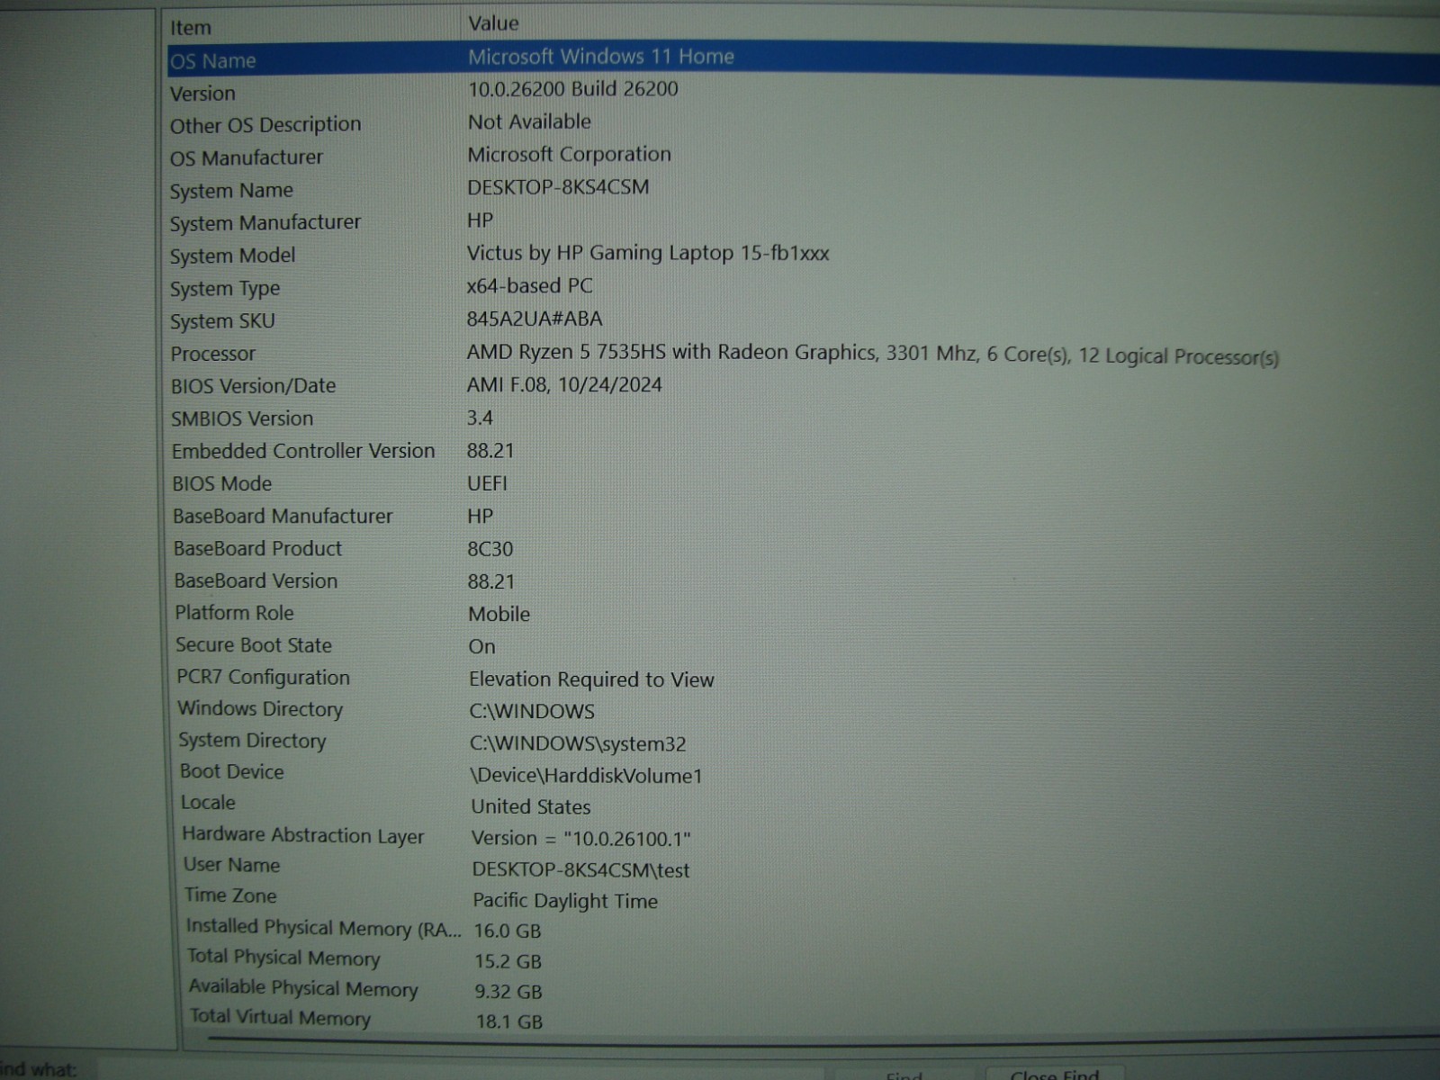Click the Secure Boot State value On

point(481,647)
